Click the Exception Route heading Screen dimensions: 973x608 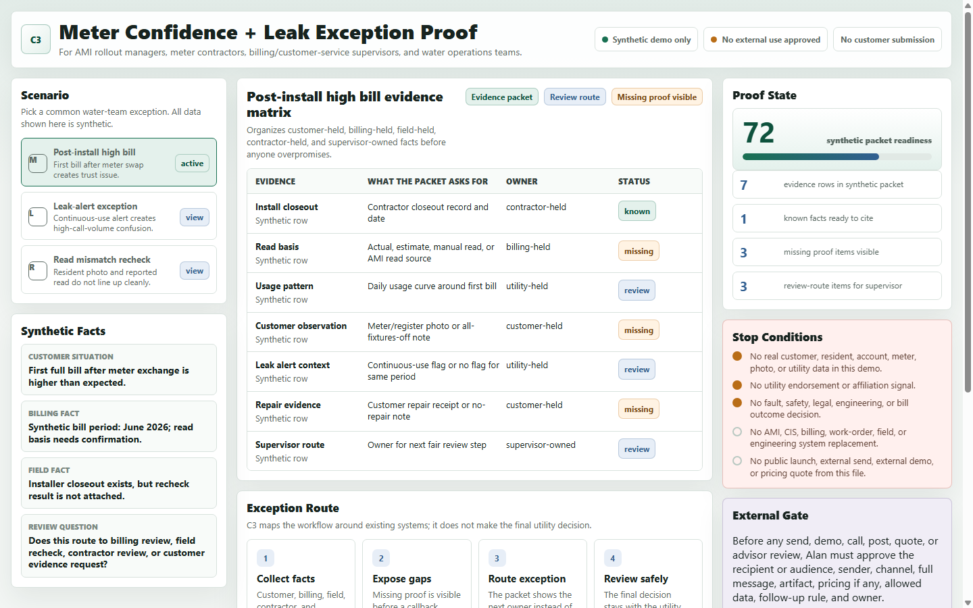293,508
